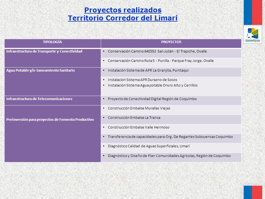Select Agua Potable y/o Saneamiento Sanitario cell
This screenshot has width=265, height=199.
pos(52,82)
